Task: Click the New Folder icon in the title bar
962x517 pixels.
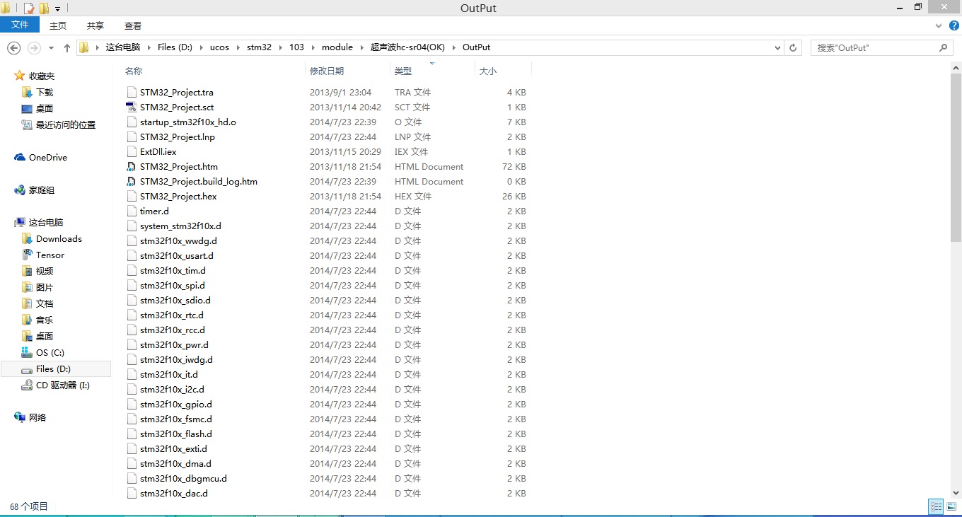Action: coord(44,8)
